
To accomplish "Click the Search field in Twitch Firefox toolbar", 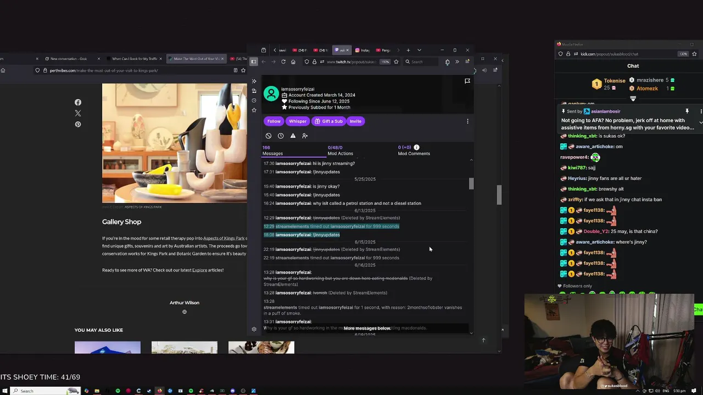I will pos(422,61).
